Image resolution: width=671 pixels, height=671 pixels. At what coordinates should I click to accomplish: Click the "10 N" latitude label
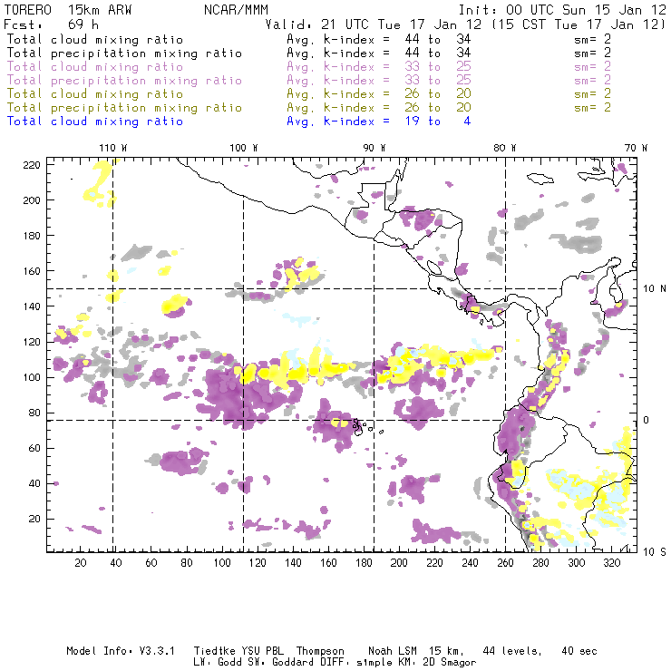coord(655,289)
